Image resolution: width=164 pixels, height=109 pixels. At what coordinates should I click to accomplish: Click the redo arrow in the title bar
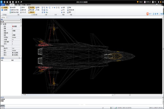(21, 2)
